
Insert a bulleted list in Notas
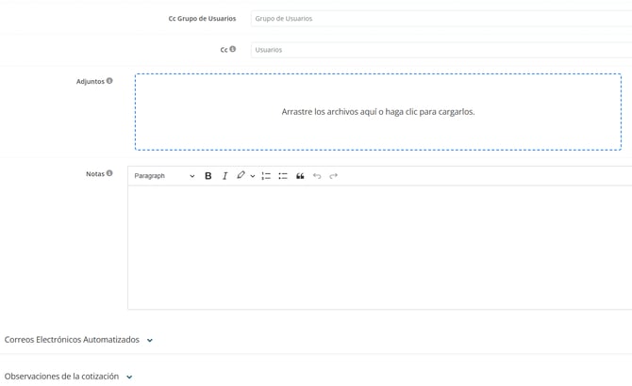point(283,176)
